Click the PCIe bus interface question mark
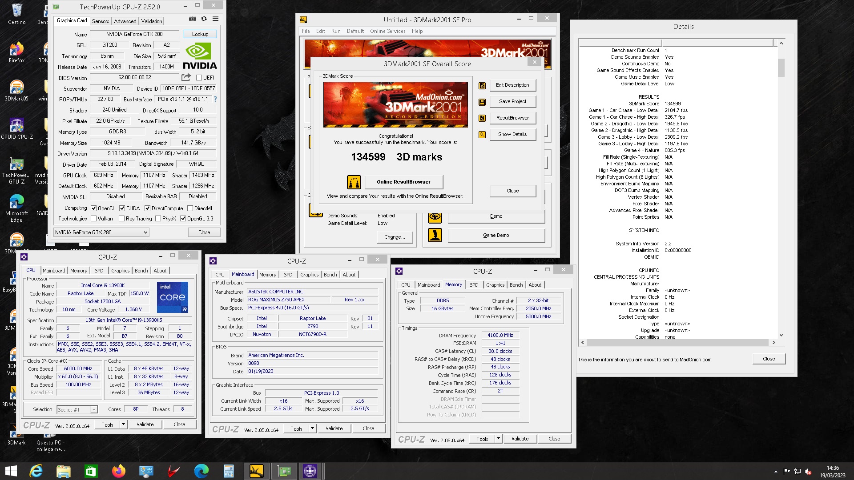This screenshot has height=480, width=854. [215, 99]
